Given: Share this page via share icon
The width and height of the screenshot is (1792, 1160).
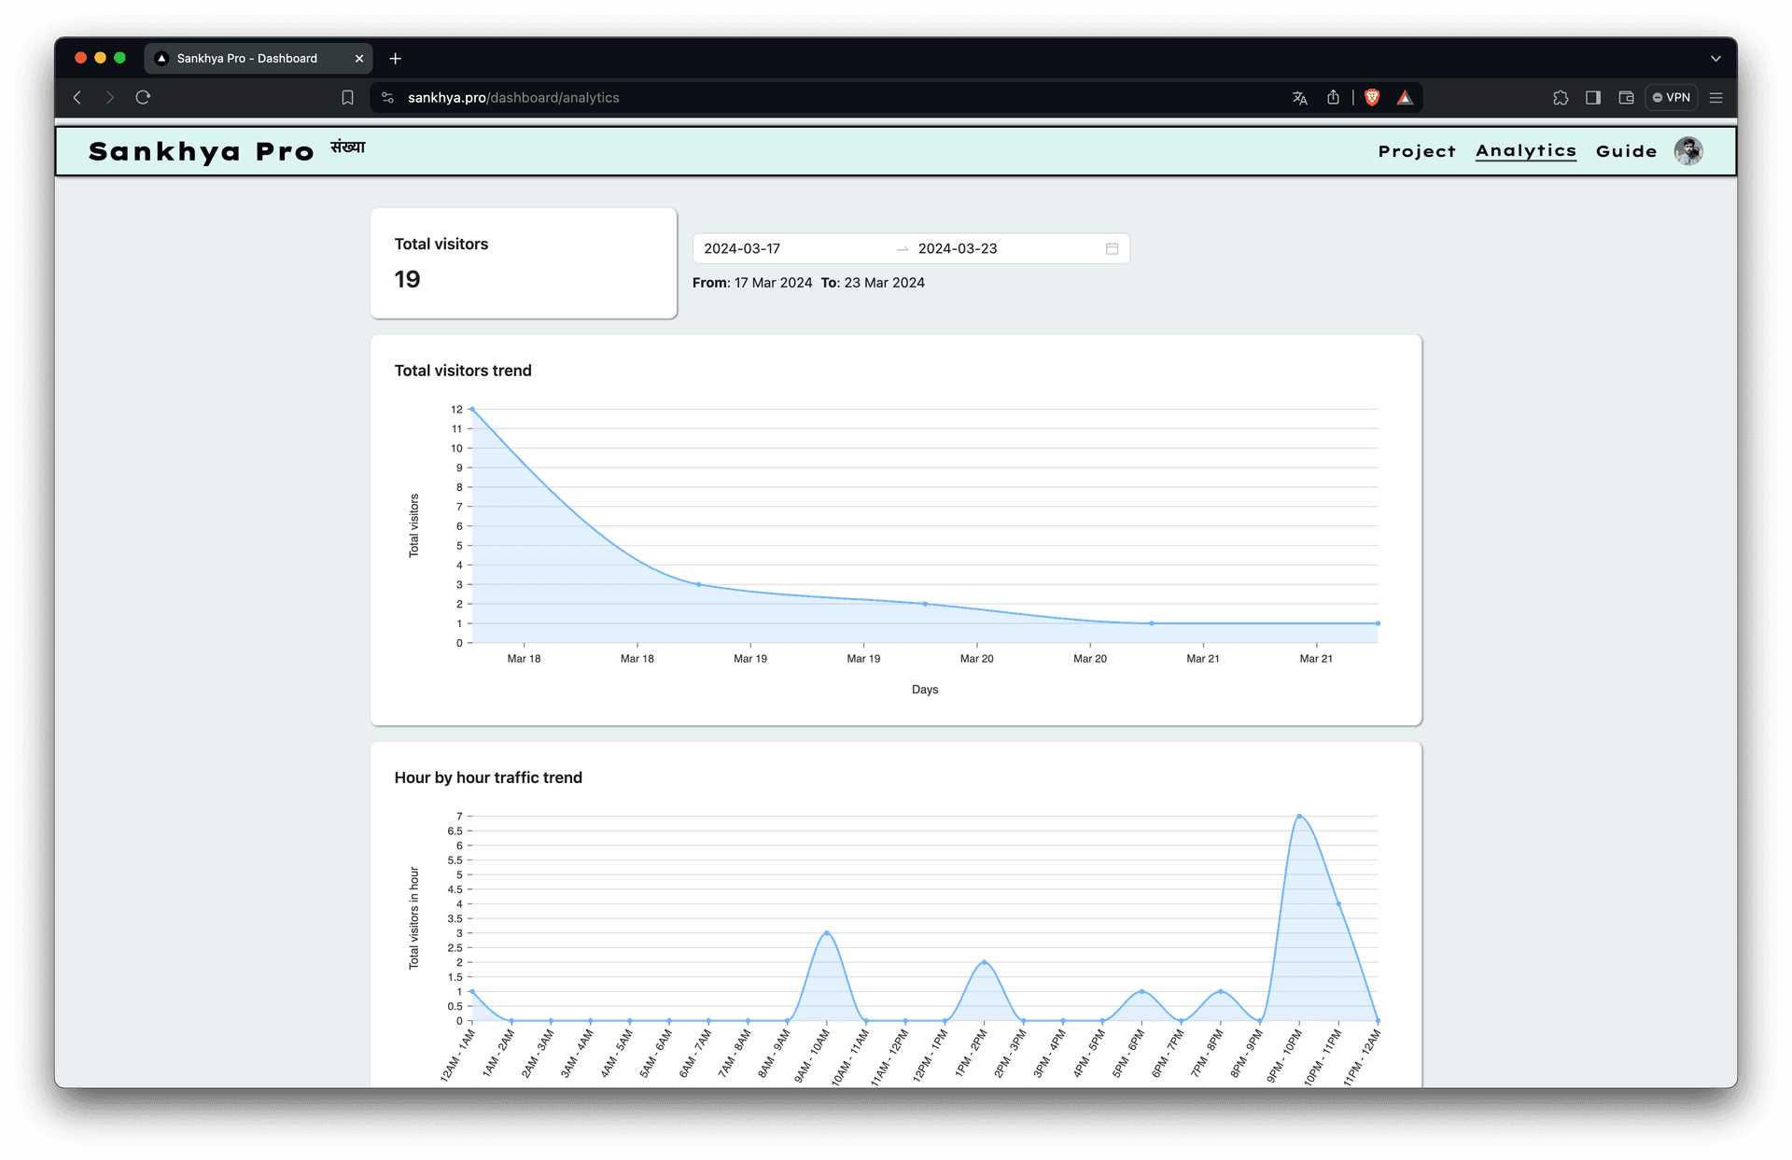Looking at the screenshot, I should [x=1333, y=97].
